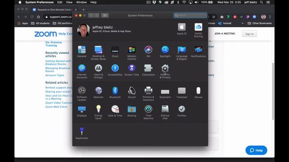Open Startup Disk preferences
This screenshot has height=162, width=289.
pos(165,112)
